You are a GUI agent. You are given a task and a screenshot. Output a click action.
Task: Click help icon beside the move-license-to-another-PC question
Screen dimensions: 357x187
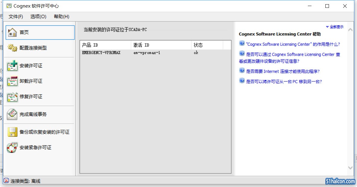click(242, 81)
